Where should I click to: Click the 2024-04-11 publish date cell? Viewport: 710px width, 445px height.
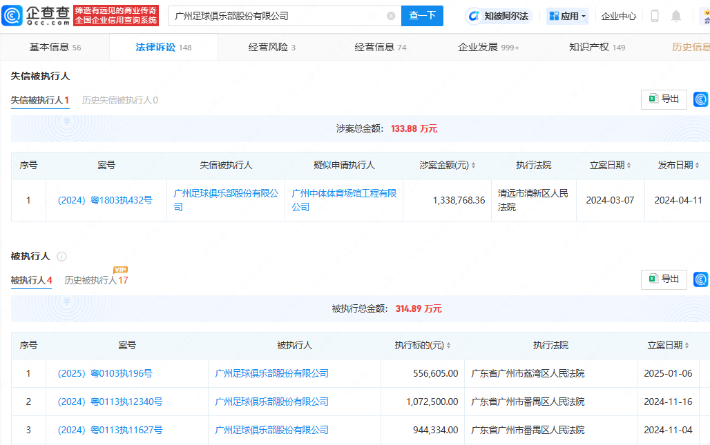[x=678, y=200]
